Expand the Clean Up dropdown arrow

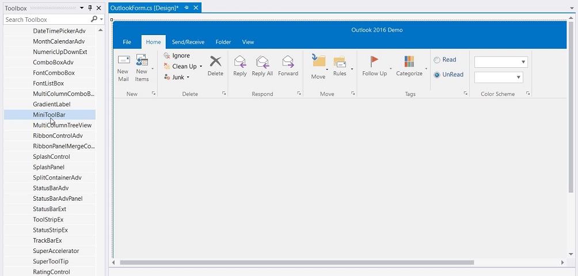[x=201, y=67]
